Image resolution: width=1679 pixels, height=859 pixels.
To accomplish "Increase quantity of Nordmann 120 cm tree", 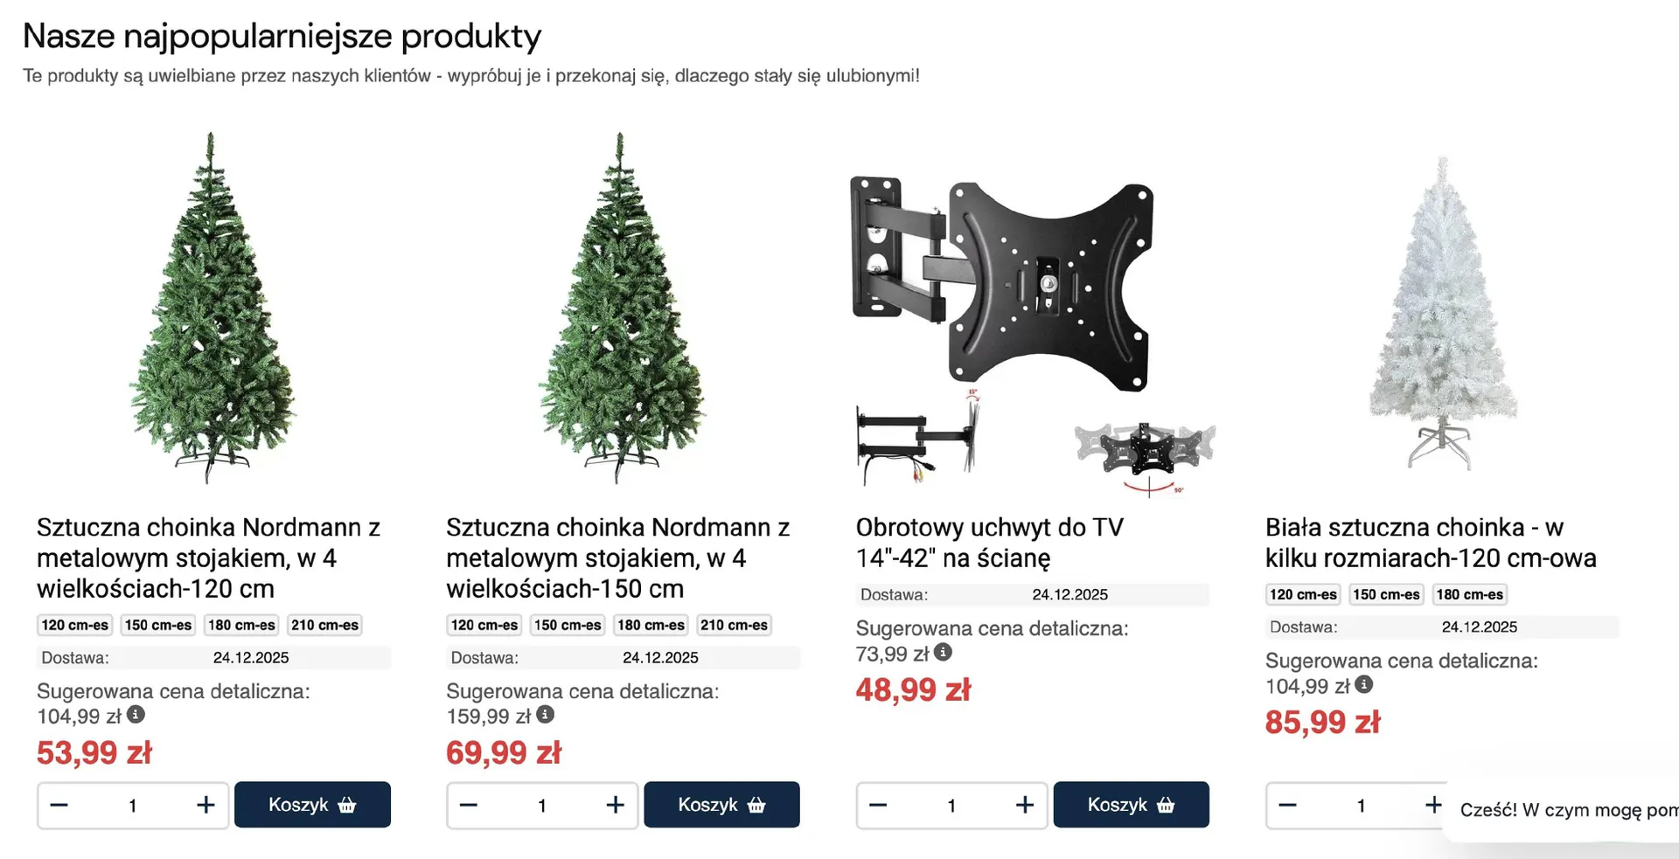I will coord(206,805).
